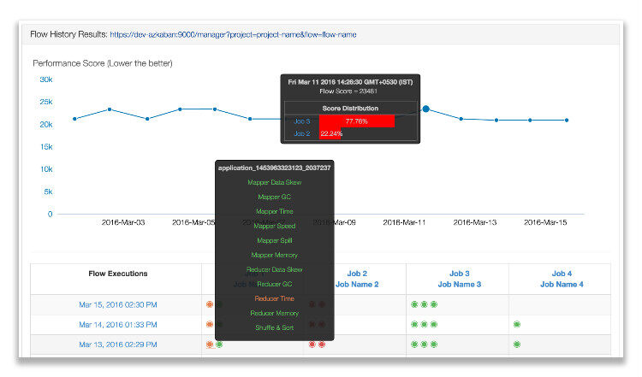Click the Job Name 4 header link
Image resolution: width=642 pixels, height=377 pixels.
[562, 284]
